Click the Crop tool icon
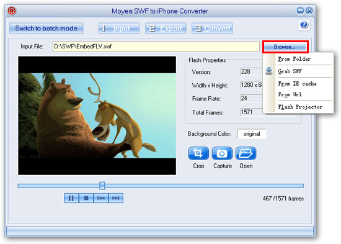 coord(198,153)
